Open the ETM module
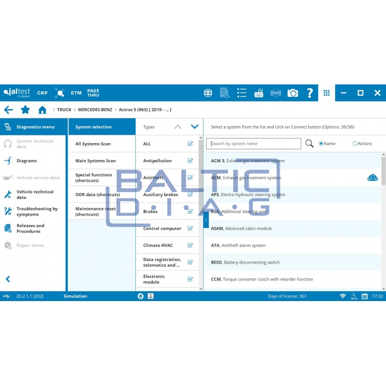 pos(76,93)
